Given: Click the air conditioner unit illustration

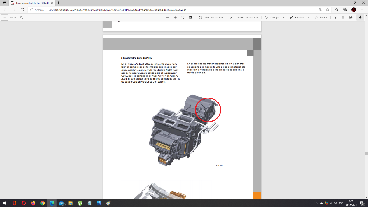Looking at the screenshot, I should tap(185, 130).
